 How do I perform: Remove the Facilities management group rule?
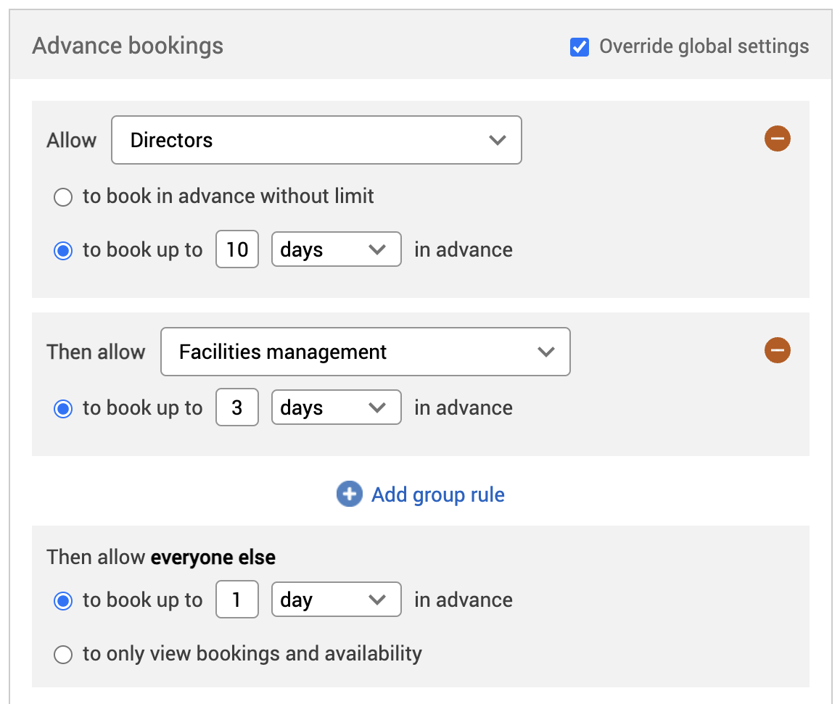point(777,351)
